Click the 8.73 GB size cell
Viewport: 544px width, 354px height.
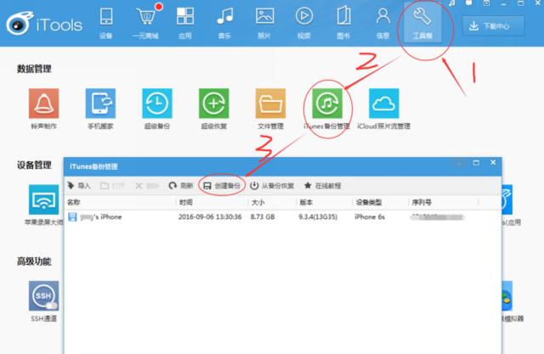coord(263,216)
